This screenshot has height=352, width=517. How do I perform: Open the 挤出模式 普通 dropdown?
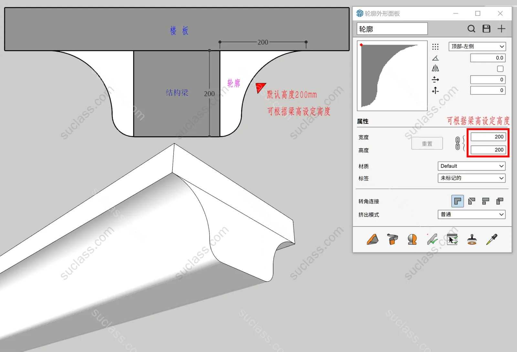point(471,214)
